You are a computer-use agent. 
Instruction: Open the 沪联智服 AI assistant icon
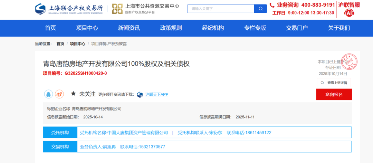tap(349, 13)
